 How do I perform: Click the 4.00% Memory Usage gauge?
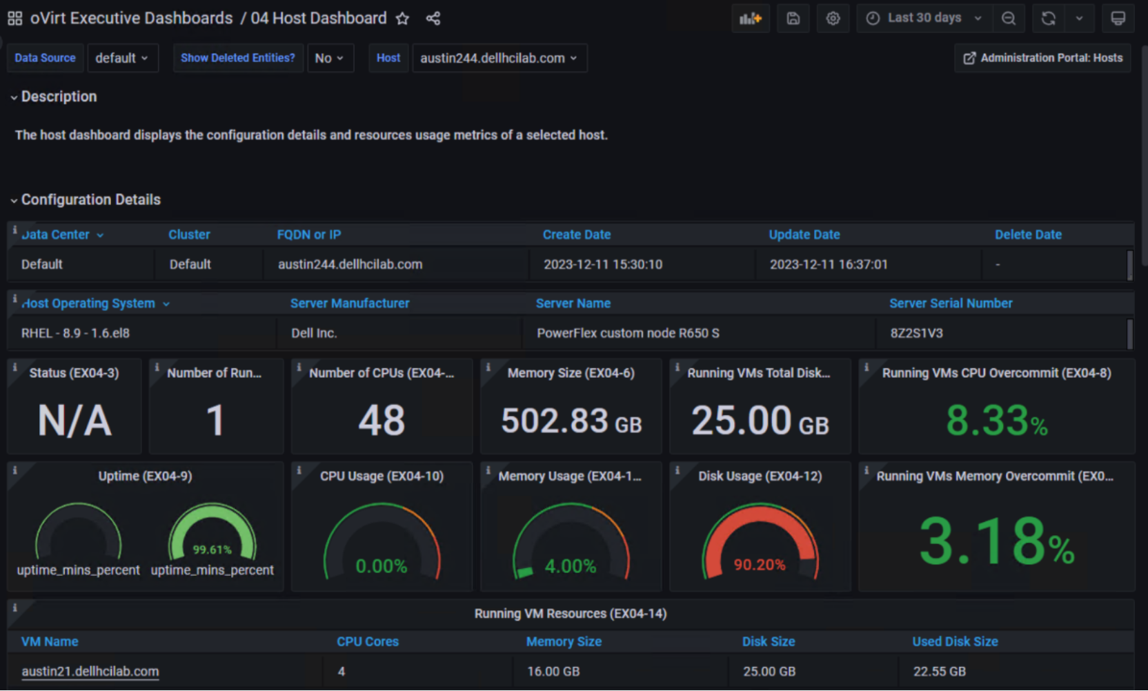pos(571,541)
